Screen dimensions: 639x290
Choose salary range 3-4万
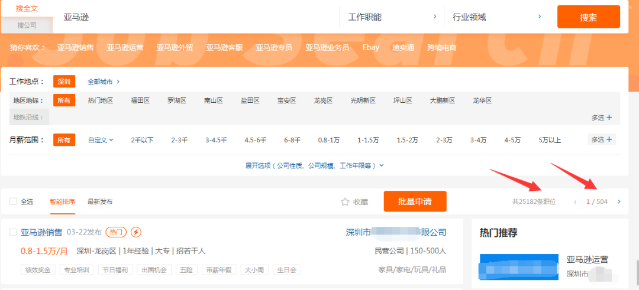tap(479, 141)
